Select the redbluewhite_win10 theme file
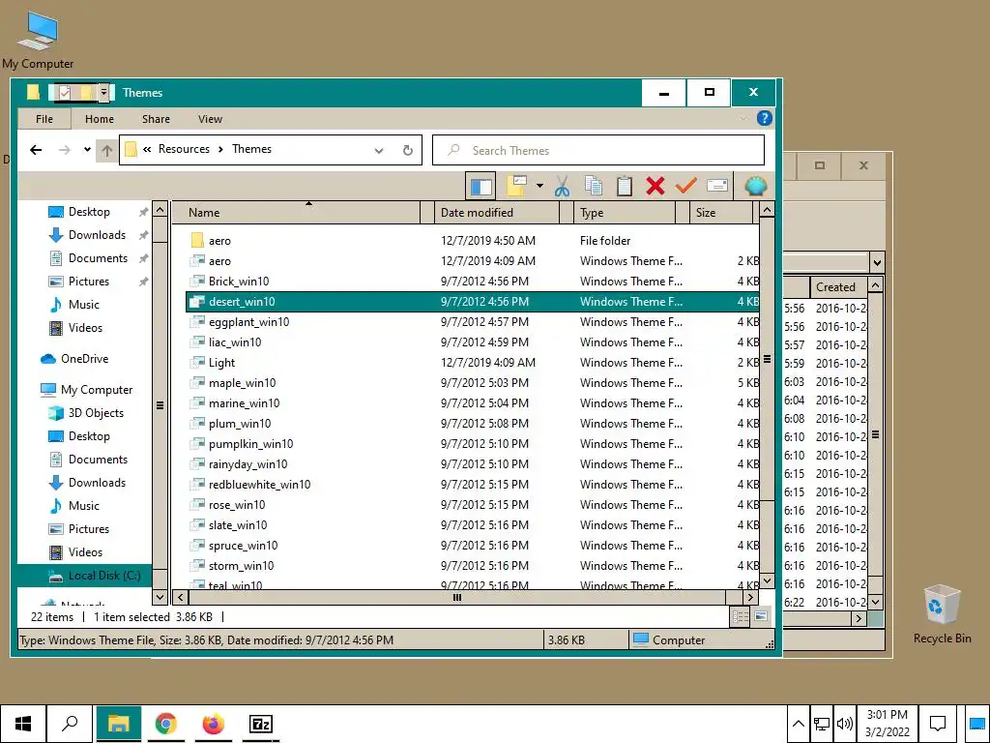The width and height of the screenshot is (990, 743). coord(472,485)
